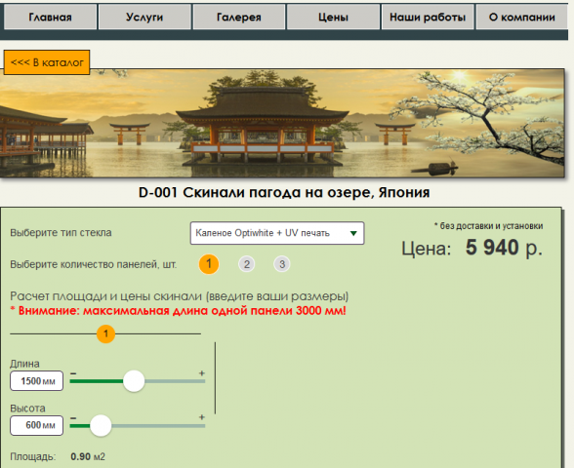Click the Длина 1500 мм input field
The image size is (574, 468).
coord(37,381)
